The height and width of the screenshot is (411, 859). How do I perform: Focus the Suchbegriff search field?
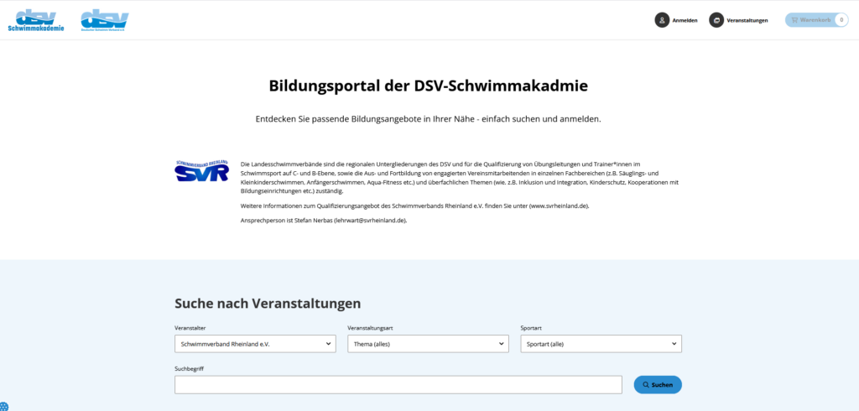click(x=398, y=385)
